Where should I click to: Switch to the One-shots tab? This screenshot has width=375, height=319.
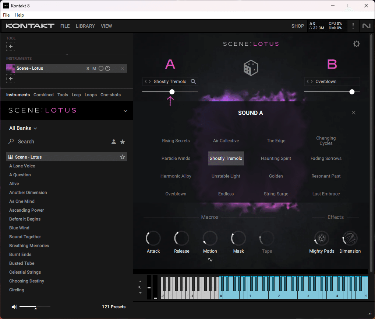[x=110, y=95]
